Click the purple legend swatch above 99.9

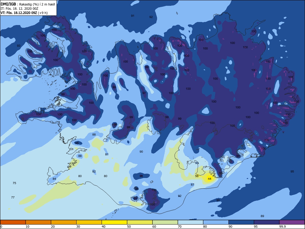pos(292,222)
